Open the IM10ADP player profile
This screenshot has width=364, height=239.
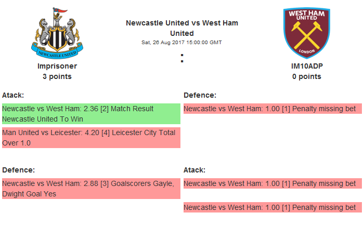[x=306, y=66]
